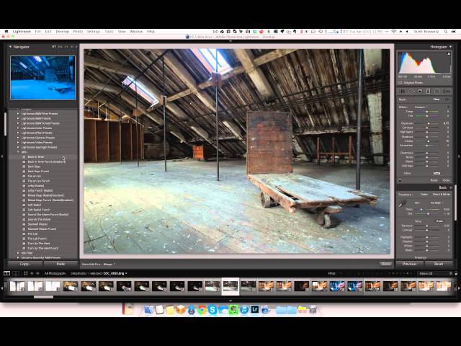Screen dimensions: 461x346
Task: Apply the Soft Radial preset
Action: tap(35, 205)
